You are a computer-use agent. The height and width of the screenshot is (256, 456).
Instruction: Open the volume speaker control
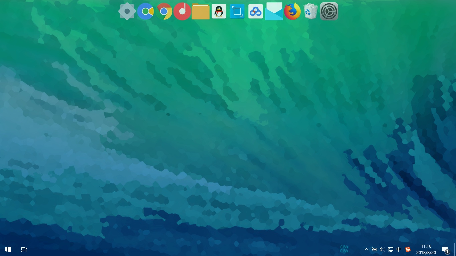(382, 249)
